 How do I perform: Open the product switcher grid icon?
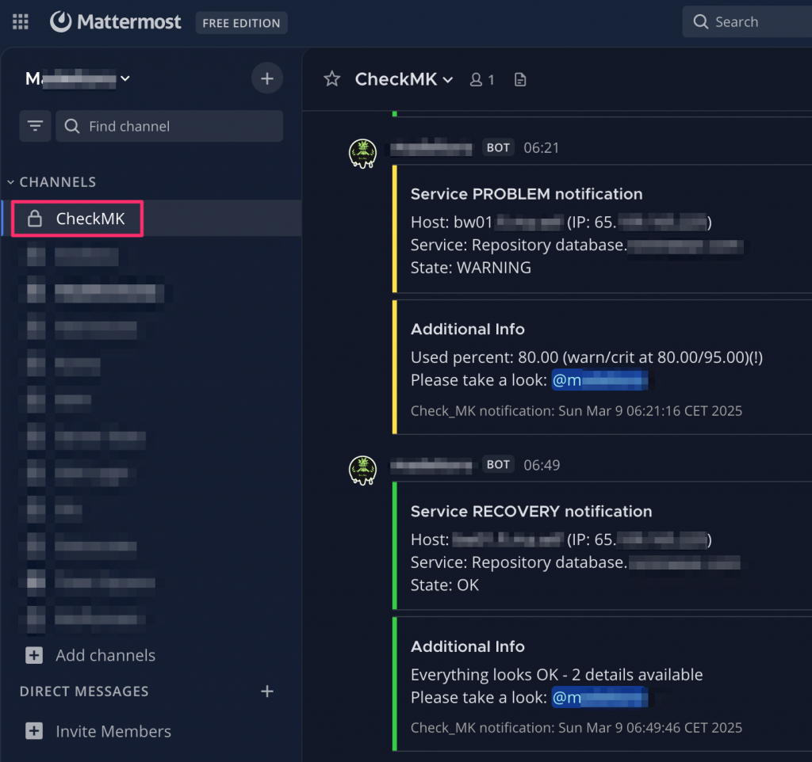21,22
